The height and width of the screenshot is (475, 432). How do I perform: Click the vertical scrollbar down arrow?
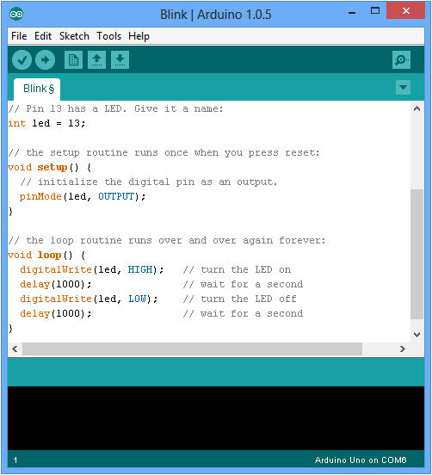[417, 335]
